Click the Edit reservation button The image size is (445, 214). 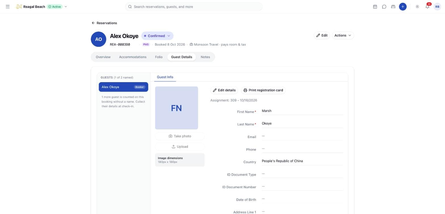point(322,36)
